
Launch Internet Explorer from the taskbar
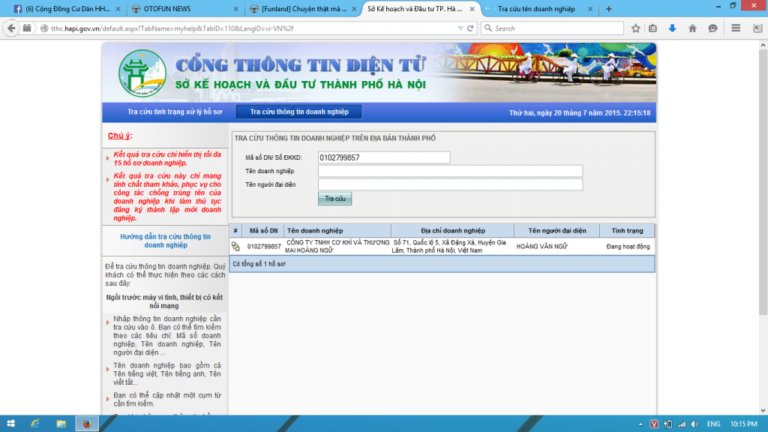[35, 424]
